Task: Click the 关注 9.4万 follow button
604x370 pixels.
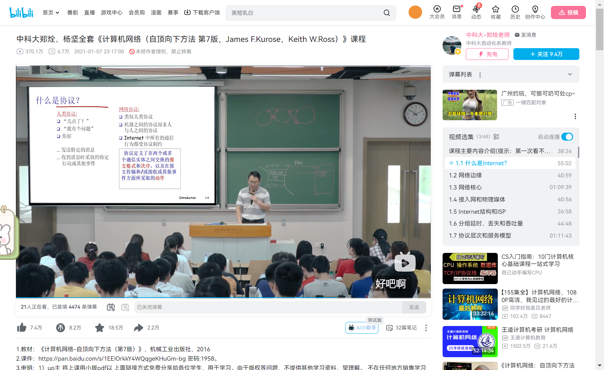Action: (x=546, y=54)
